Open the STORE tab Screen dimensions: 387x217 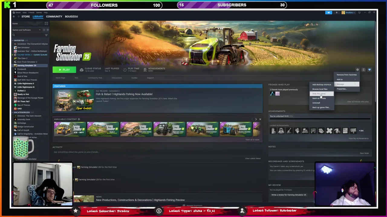25,17
